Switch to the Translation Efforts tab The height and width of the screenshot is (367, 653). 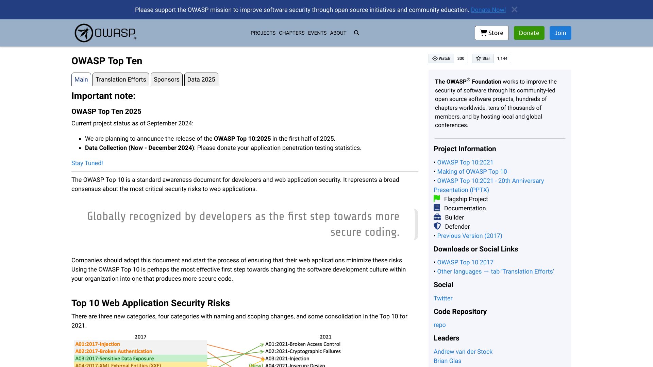click(x=121, y=79)
